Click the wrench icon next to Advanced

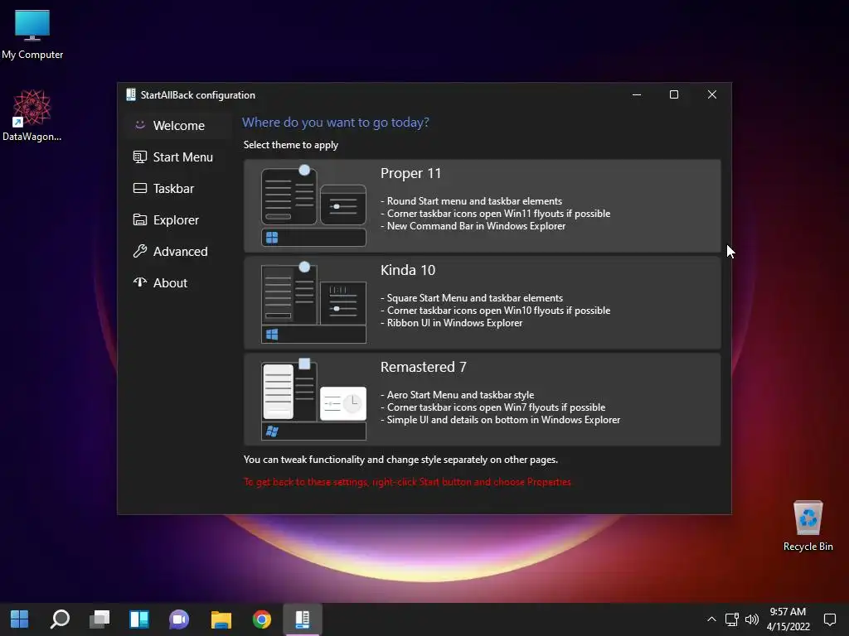(139, 251)
